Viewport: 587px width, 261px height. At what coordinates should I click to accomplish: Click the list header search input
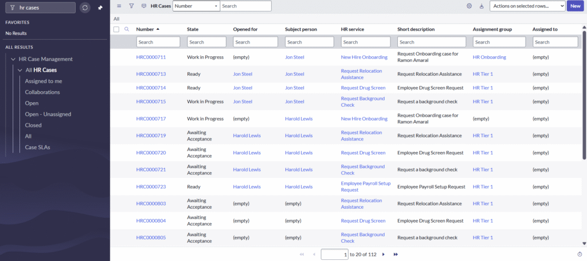pos(245,6)
